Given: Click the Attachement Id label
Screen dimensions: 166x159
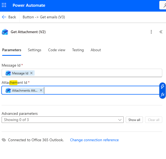Looking at the screenshot, I should [x=14, y=82].
